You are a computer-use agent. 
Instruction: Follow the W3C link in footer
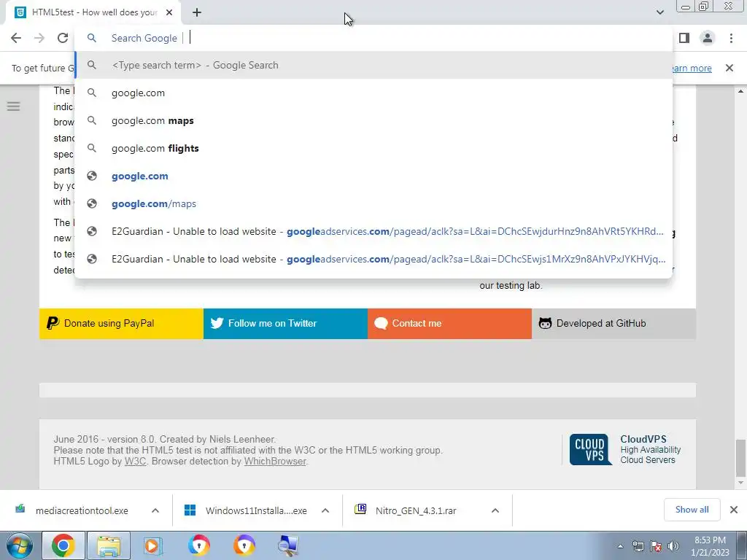(x=135, y=461)
